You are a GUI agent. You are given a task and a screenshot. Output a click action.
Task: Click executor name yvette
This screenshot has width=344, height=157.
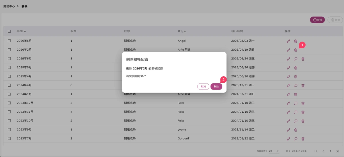tap(182, 130)
